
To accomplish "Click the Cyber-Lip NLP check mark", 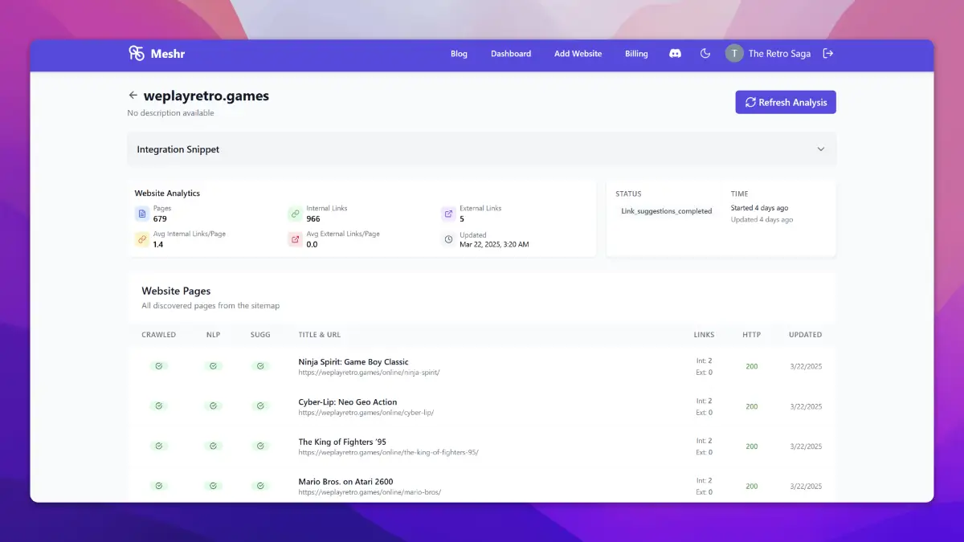I will coord(213,406).
